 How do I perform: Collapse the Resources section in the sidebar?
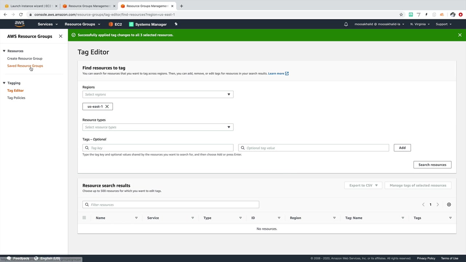4,51
